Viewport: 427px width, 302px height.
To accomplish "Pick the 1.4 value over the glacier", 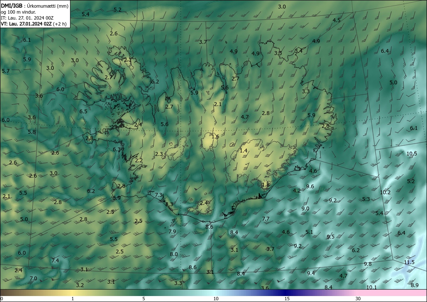I will pos(243,150).
